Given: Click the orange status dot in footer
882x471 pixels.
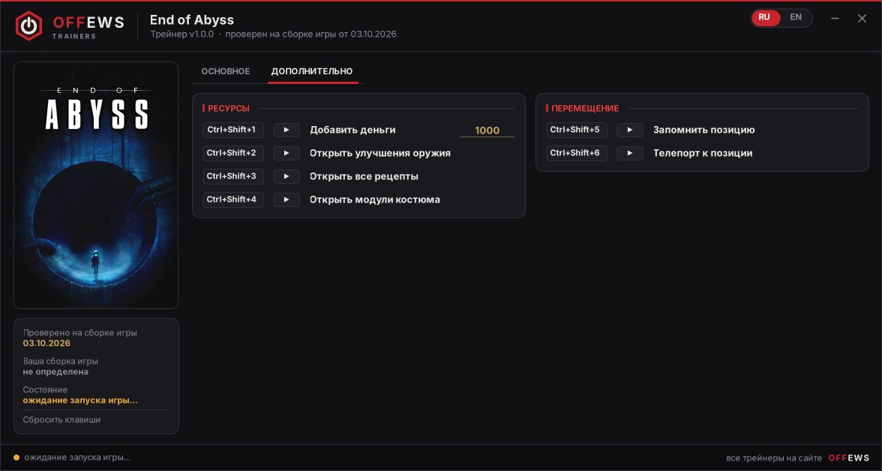Looking at the screenshot, I should point(16,458).
